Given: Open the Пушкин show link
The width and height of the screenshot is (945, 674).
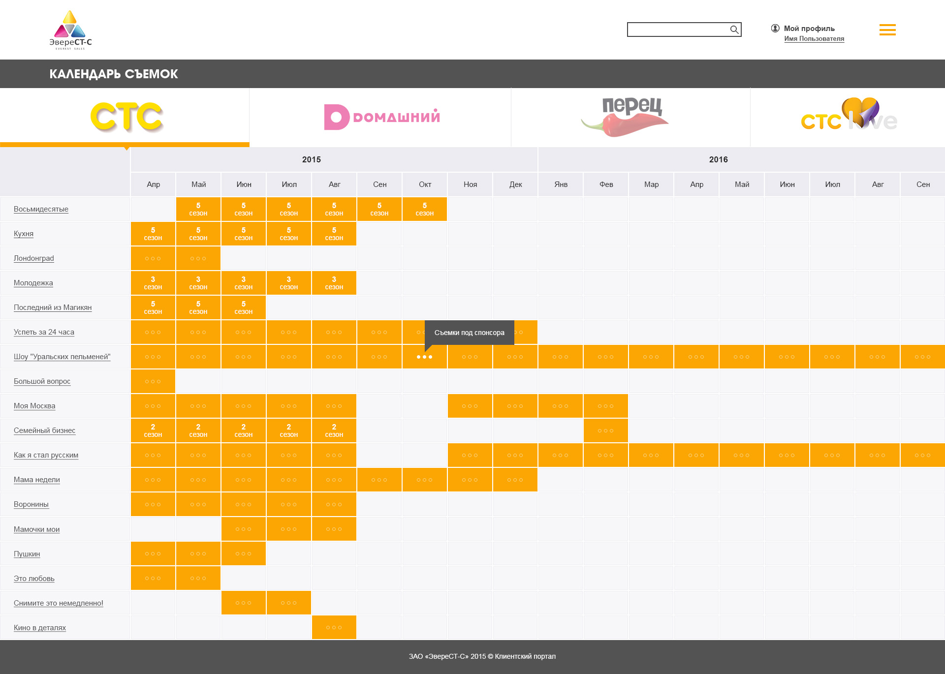Looking at the screenshot, I should click(27, 554).
